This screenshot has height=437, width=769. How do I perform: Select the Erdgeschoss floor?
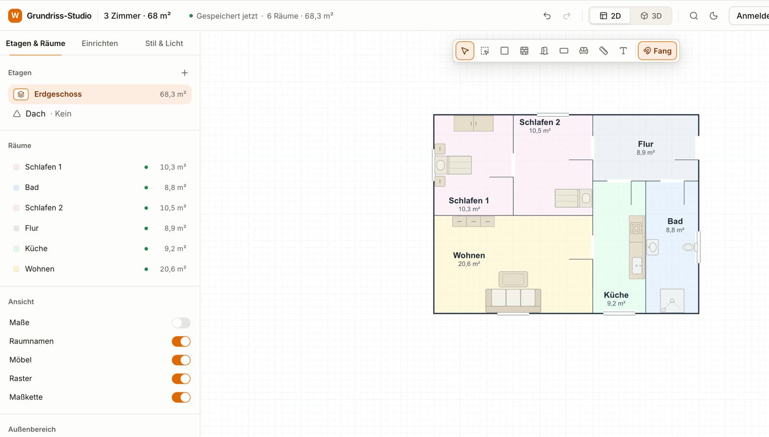click(100, 95)
